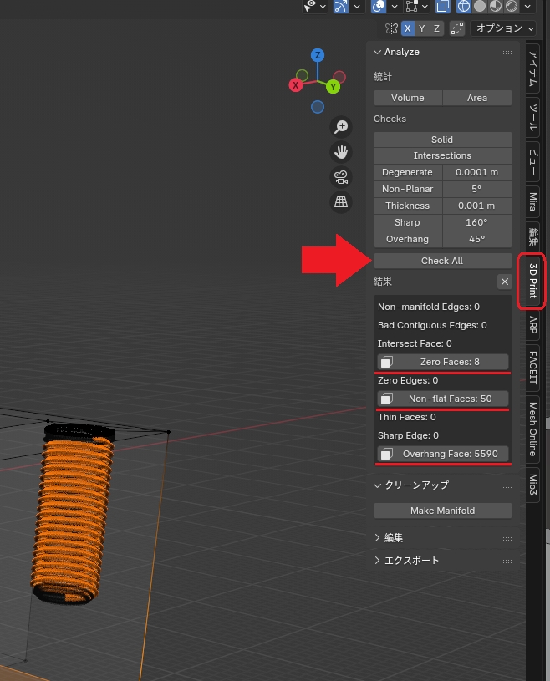Close the results with X button
The width and height of the screenshot is (550, 681).
tap(504, 282)
